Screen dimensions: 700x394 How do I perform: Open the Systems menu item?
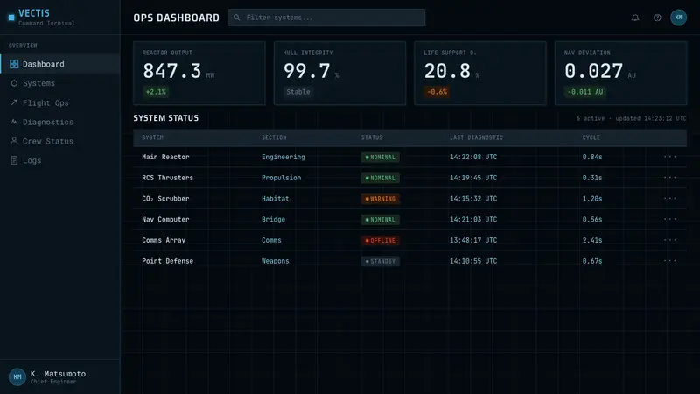pyautogui.click(x=60, y=83)
